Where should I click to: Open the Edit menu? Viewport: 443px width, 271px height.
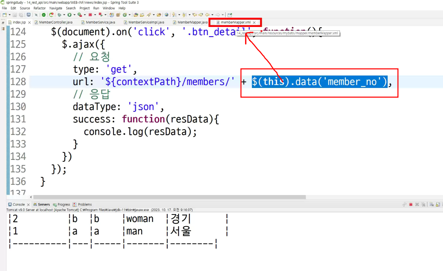tap(13, 8)
